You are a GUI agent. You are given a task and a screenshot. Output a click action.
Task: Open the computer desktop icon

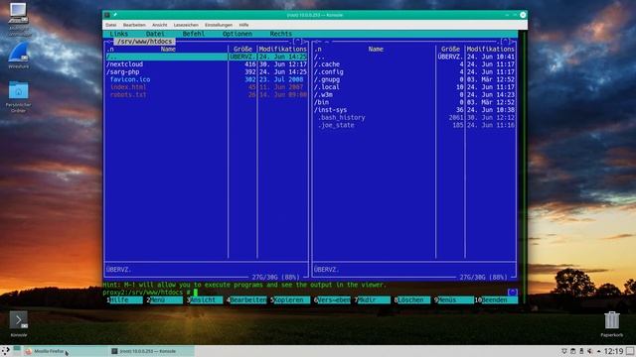pos(18,13)
